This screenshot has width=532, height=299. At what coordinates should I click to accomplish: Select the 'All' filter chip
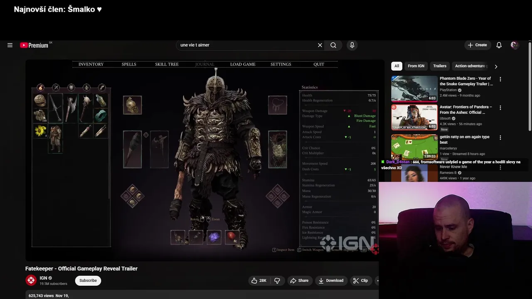(397, 66)
